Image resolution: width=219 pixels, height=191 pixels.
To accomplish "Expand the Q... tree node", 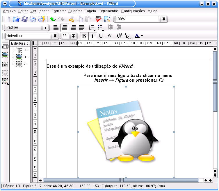I will point(13,63).
